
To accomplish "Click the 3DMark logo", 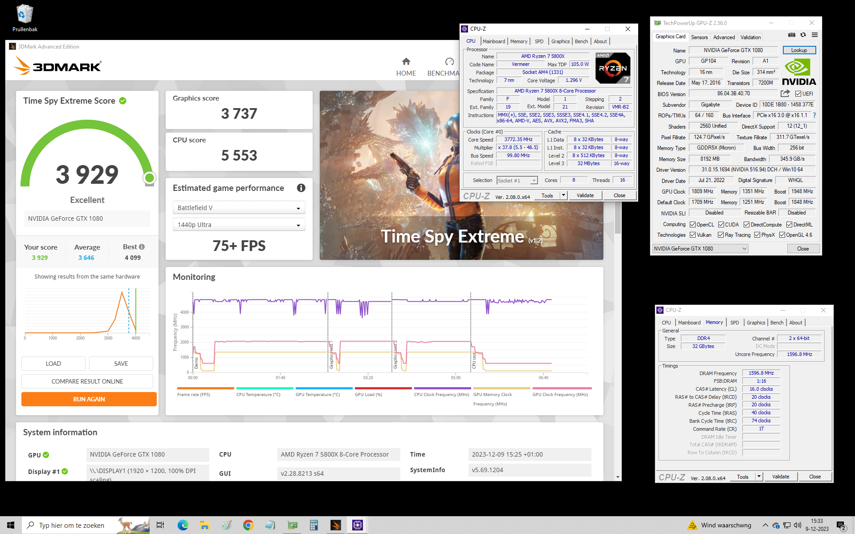I will coord(57,66).
